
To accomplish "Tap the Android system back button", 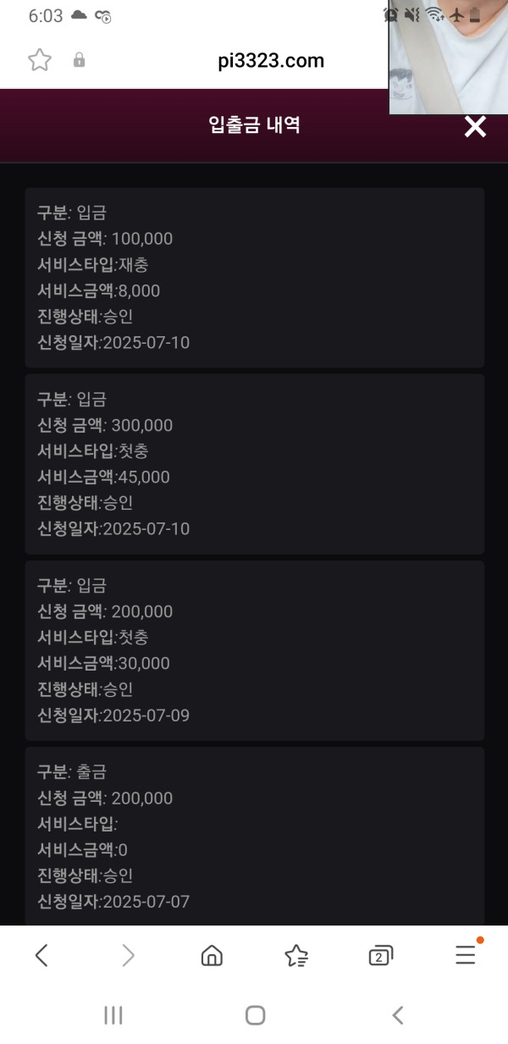I will 397,1015.
